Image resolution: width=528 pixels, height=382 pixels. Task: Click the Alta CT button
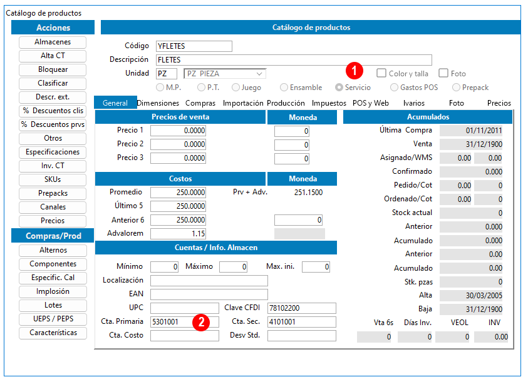[53, 56]
